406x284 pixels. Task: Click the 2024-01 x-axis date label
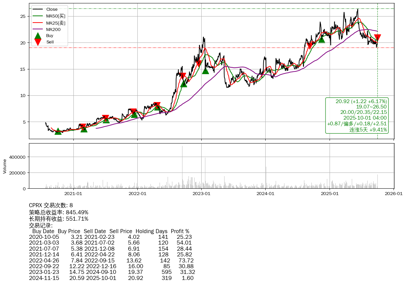click(265, 194)
